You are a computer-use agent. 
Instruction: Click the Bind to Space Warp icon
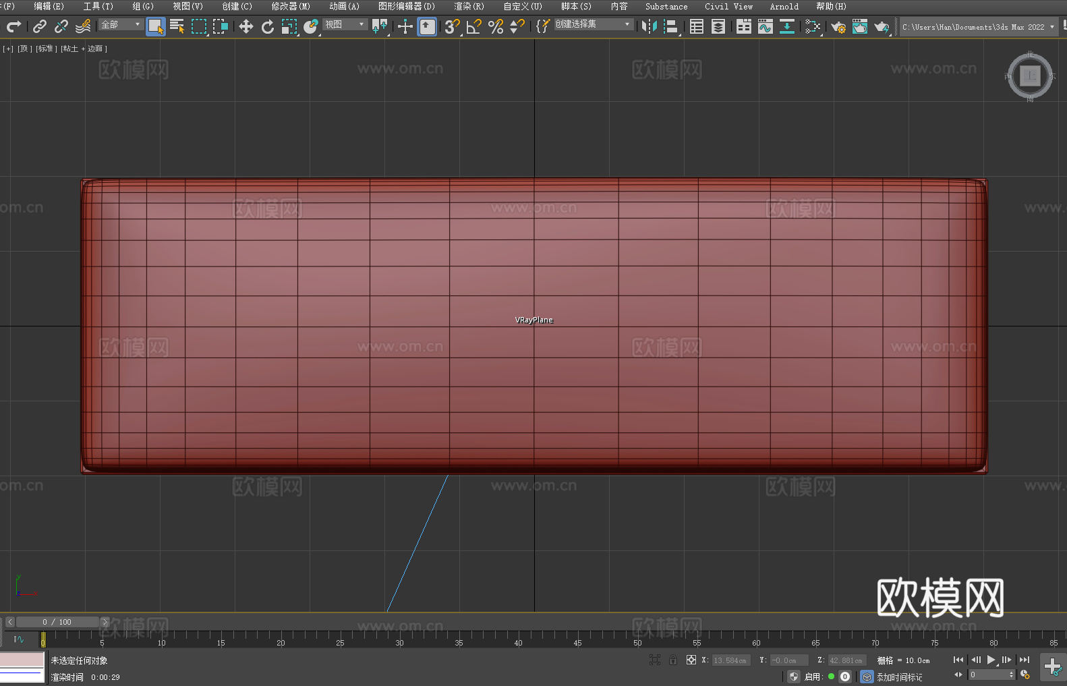coord(83,26)
